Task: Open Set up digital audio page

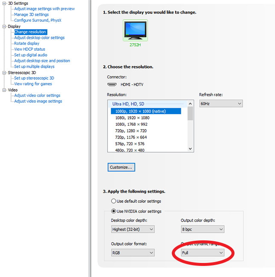Action: click(x=31, y=55)
